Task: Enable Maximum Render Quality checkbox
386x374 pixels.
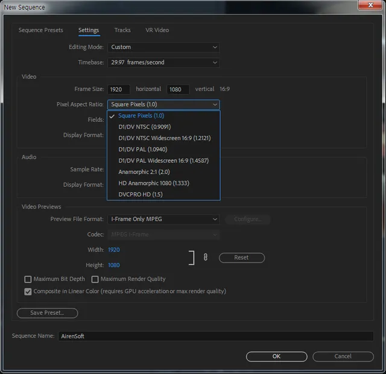Action: pyautogui.click(x=95, y=279)
